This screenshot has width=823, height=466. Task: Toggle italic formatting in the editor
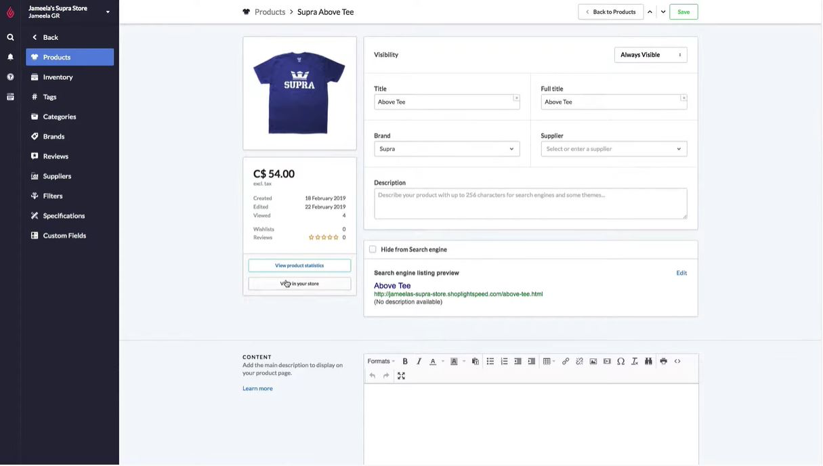[417, 360]
